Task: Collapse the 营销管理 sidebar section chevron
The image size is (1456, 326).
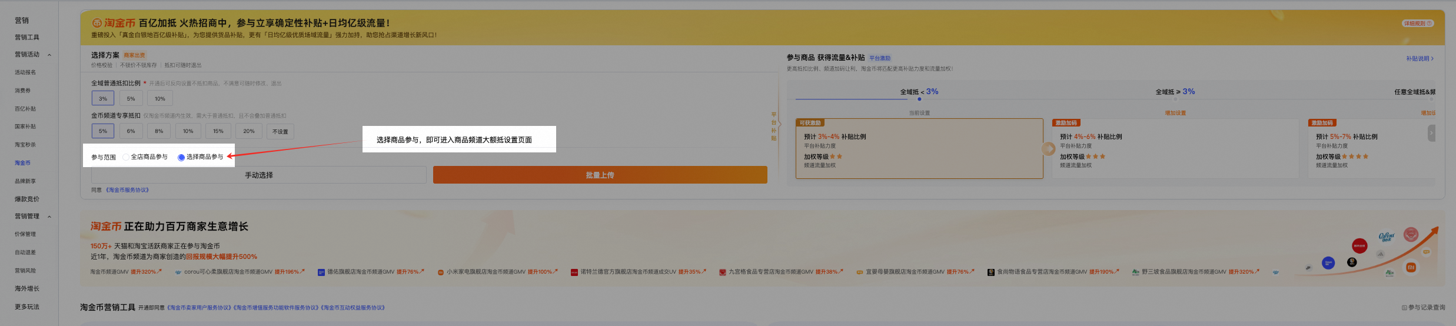Action: point(49,217)
